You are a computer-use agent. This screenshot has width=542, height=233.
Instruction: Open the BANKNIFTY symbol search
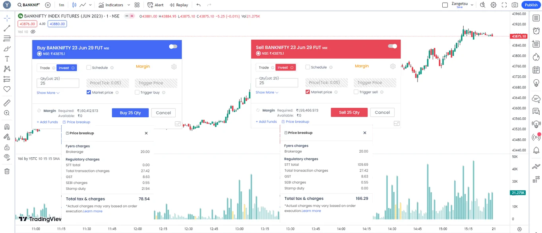click(x=29, y=5)
